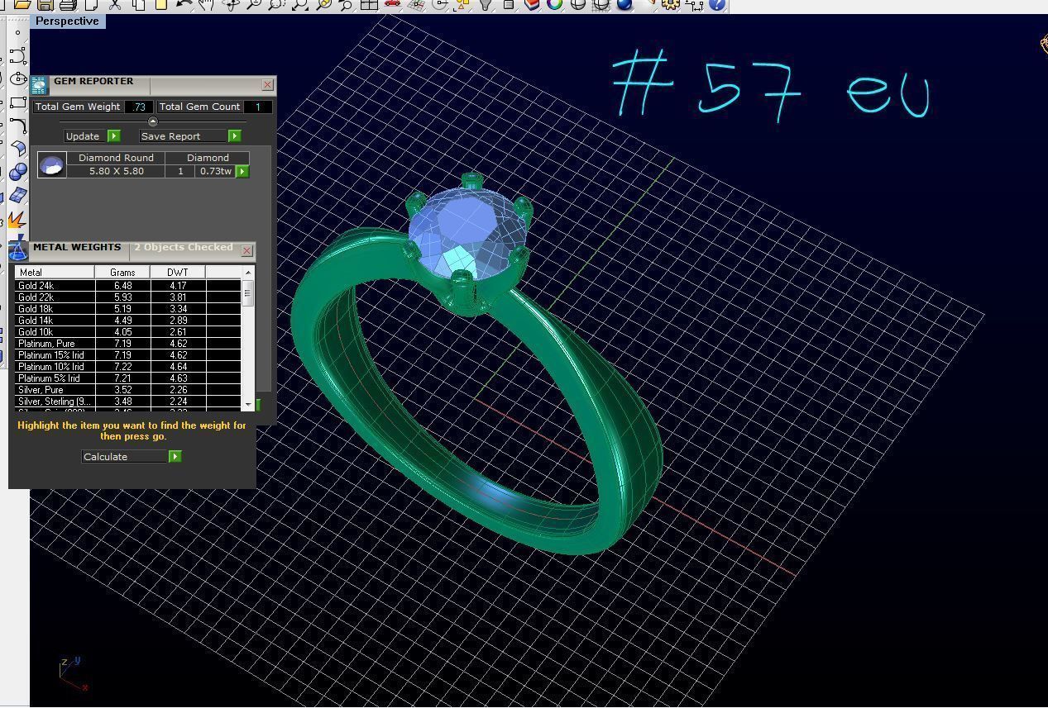
Task: Cut selection with the scissors icon
Action: (115, 4)
